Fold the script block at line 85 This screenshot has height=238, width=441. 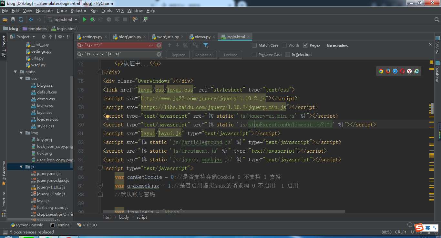click(100, 168)
